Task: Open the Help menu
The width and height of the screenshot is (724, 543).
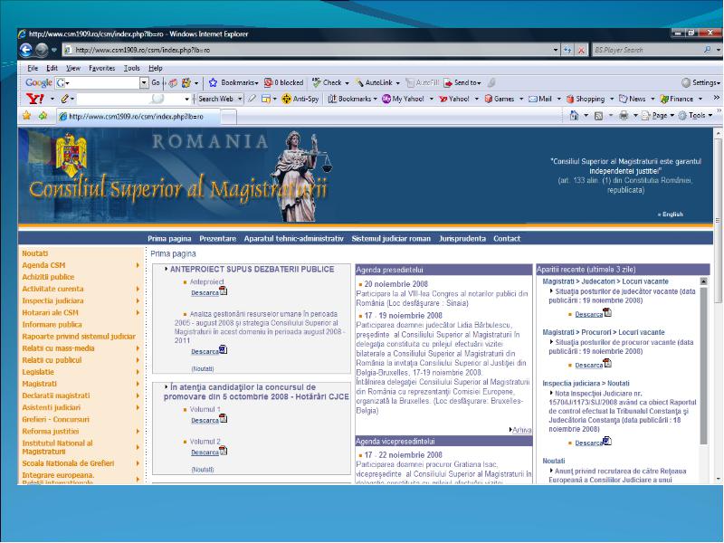Action: coord(156,68)
